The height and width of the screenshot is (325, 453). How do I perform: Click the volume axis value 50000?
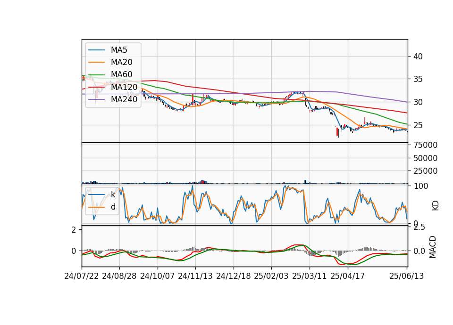point(425,158)
